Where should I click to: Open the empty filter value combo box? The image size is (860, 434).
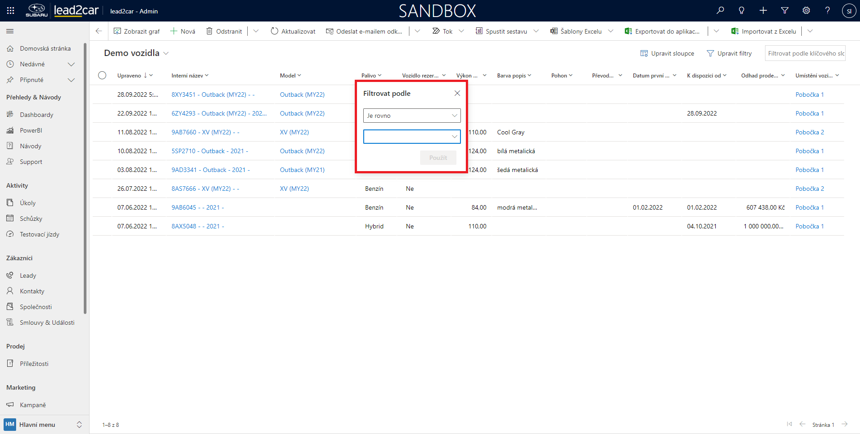coord(412,137)
